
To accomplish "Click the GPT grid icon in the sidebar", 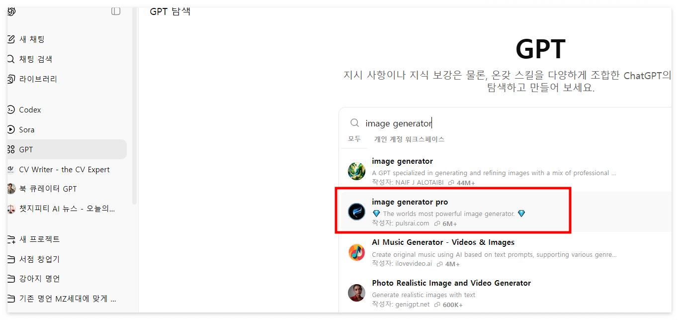I will 11,150.
